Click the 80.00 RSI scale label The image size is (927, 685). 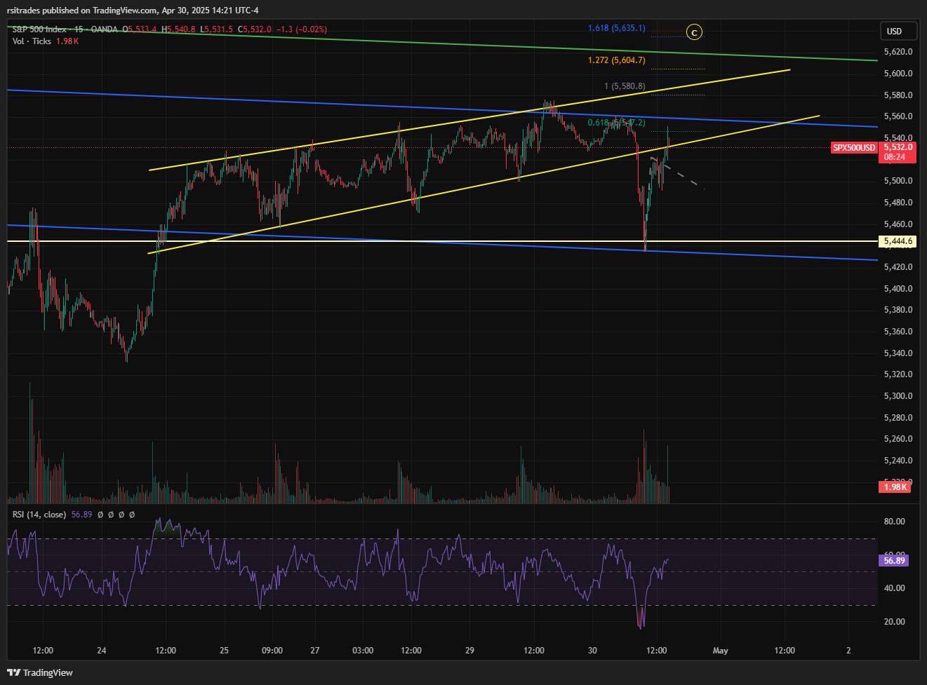tap(894, 522)
